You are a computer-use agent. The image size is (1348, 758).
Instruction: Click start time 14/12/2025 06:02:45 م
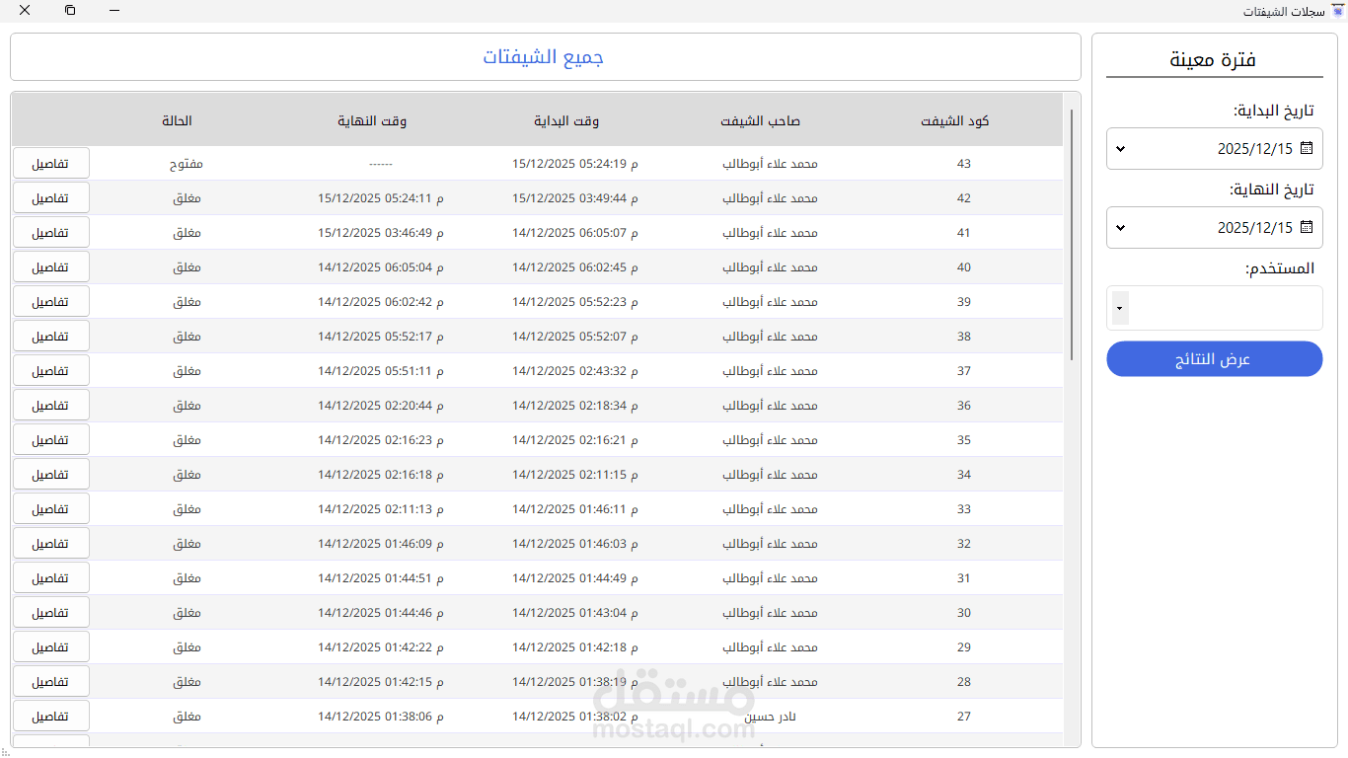575,267
